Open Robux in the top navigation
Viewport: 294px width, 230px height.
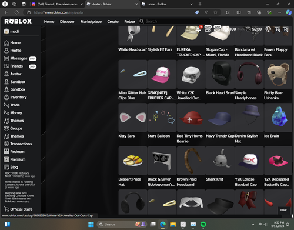130,21
